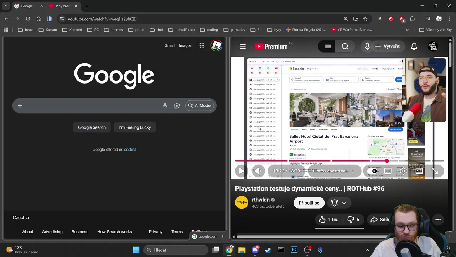Open the rthwldn channel avatar

coord(242,203)
